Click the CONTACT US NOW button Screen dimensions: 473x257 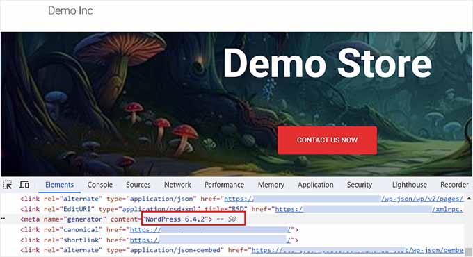click(327, 140)
